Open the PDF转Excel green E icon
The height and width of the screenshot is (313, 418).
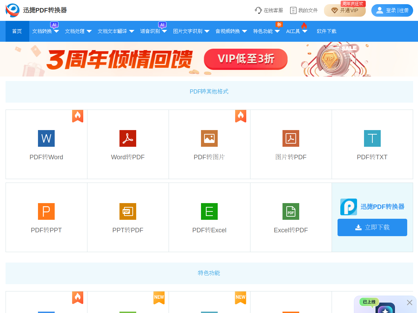point(209,211)
